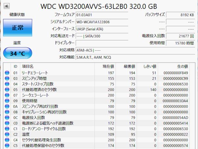Click the power-on hours value 15780 時間
This screenshot has width=198, height=149.
click(x=181, y=43)
